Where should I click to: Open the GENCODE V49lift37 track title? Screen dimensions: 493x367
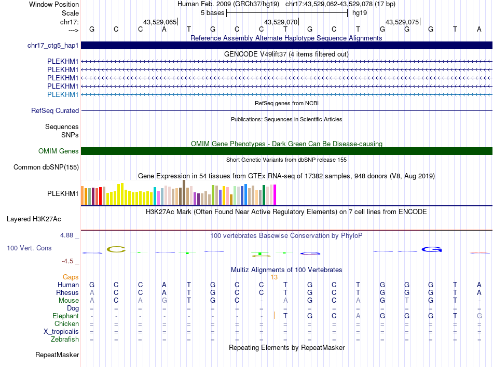(x=286, y=54)
